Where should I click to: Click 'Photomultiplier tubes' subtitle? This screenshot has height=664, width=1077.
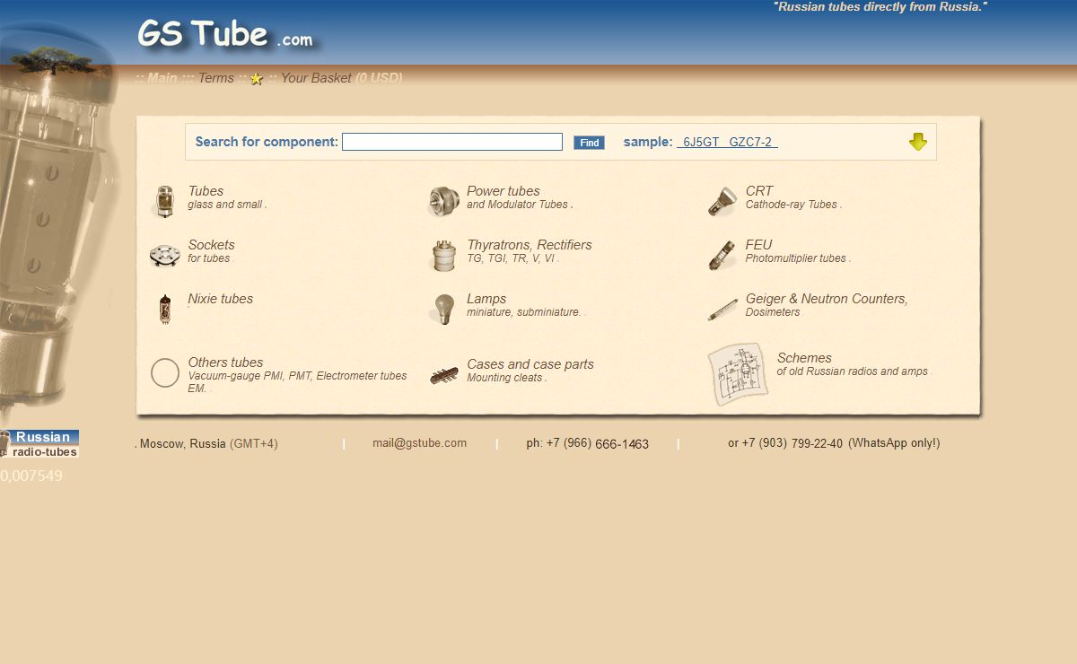[796, 258]
